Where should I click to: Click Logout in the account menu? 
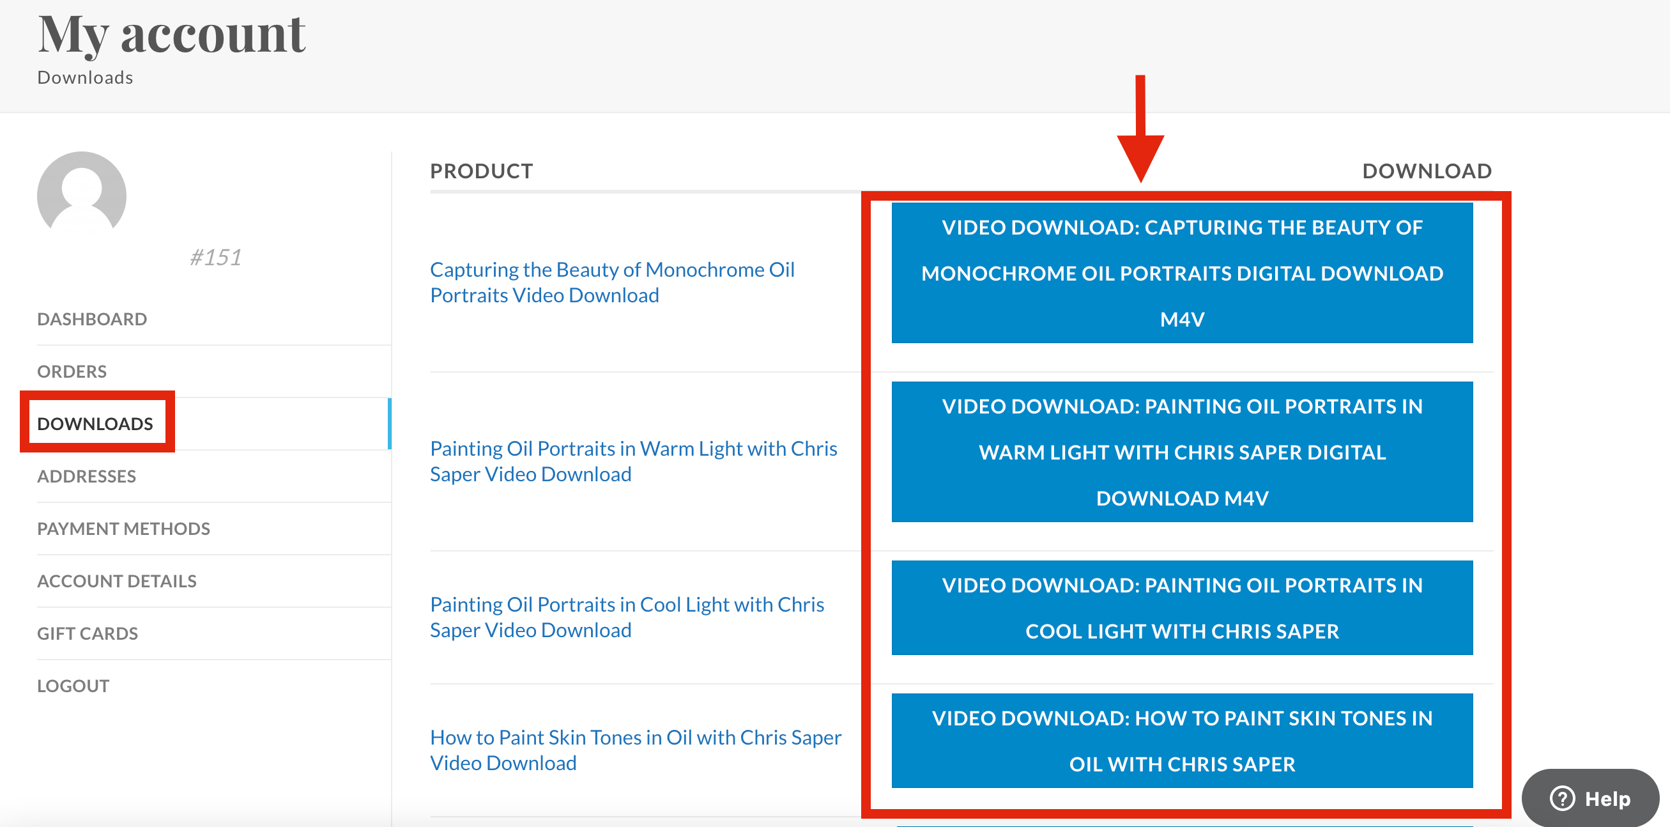pos(73,686)
